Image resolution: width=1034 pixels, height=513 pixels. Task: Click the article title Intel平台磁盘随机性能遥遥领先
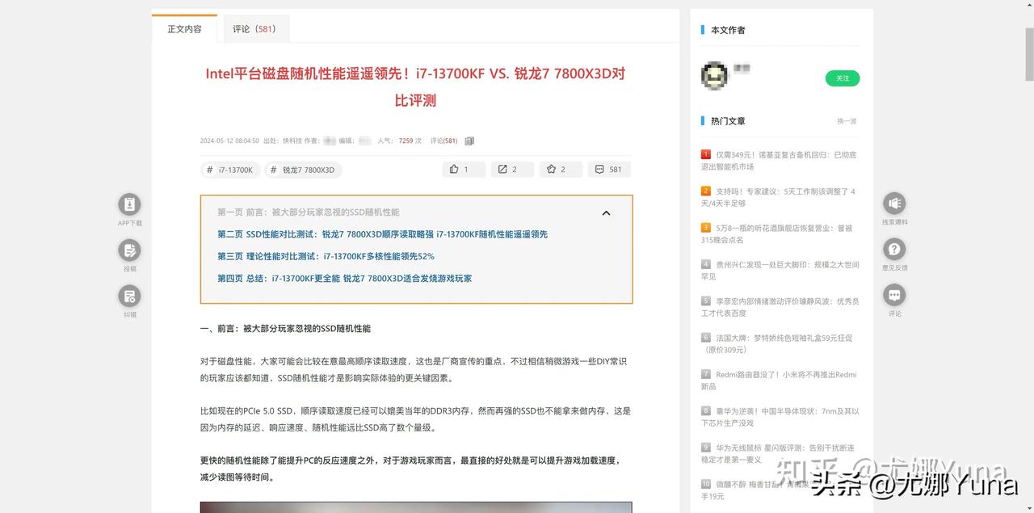[415, 86]
